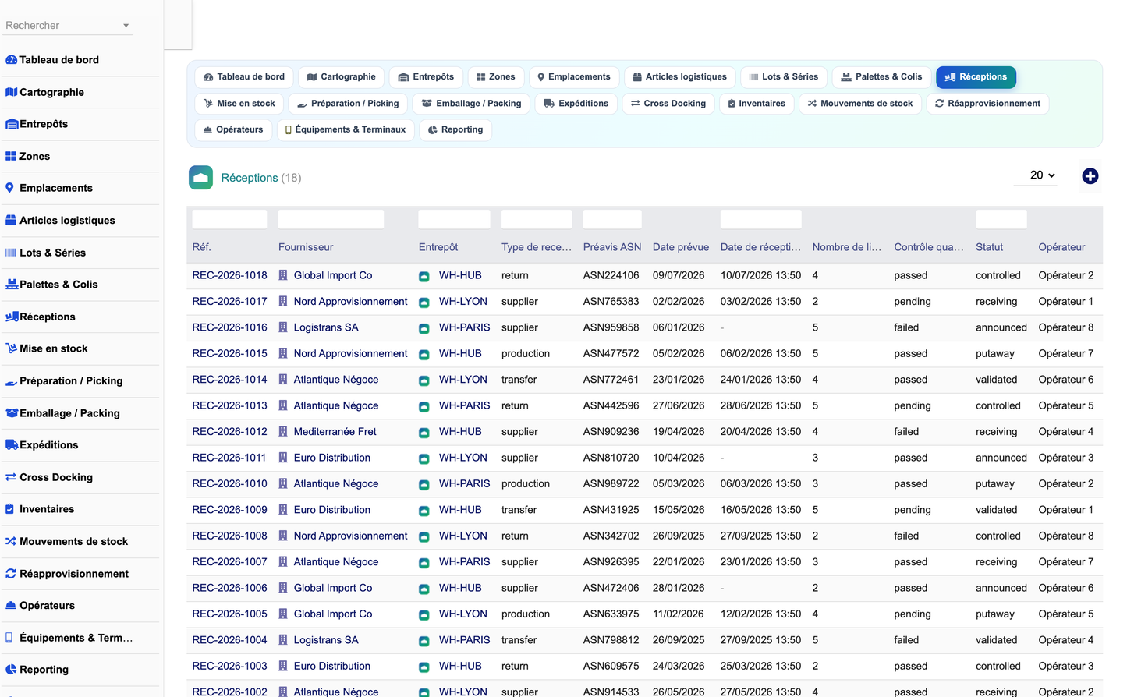The height and width of the screenshot is (697, 1127).
Task: Click the Emballage / Packing icon in sidebar
Action: tap(11, 413)
